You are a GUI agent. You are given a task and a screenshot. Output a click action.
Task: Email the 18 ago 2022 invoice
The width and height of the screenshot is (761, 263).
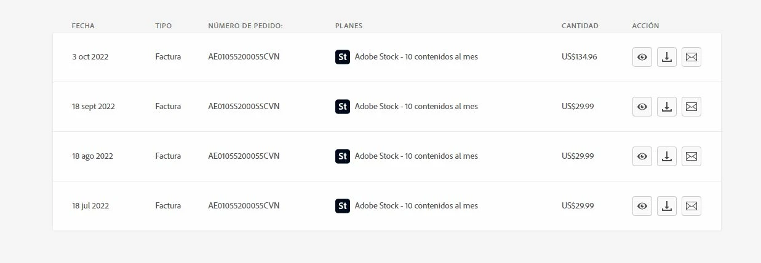(691, 156)
